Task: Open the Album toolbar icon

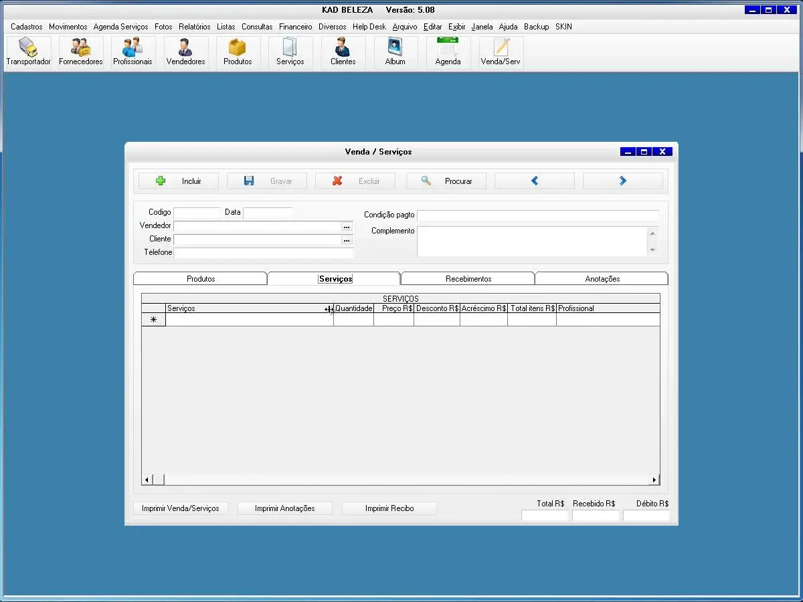Action: (395, 52)
